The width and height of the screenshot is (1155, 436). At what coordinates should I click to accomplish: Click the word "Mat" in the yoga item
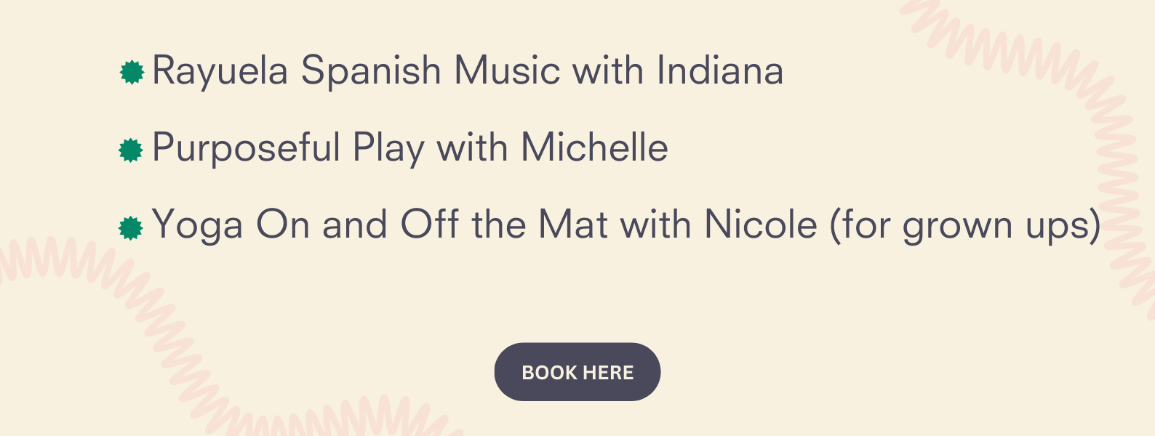tap(573, 224)
